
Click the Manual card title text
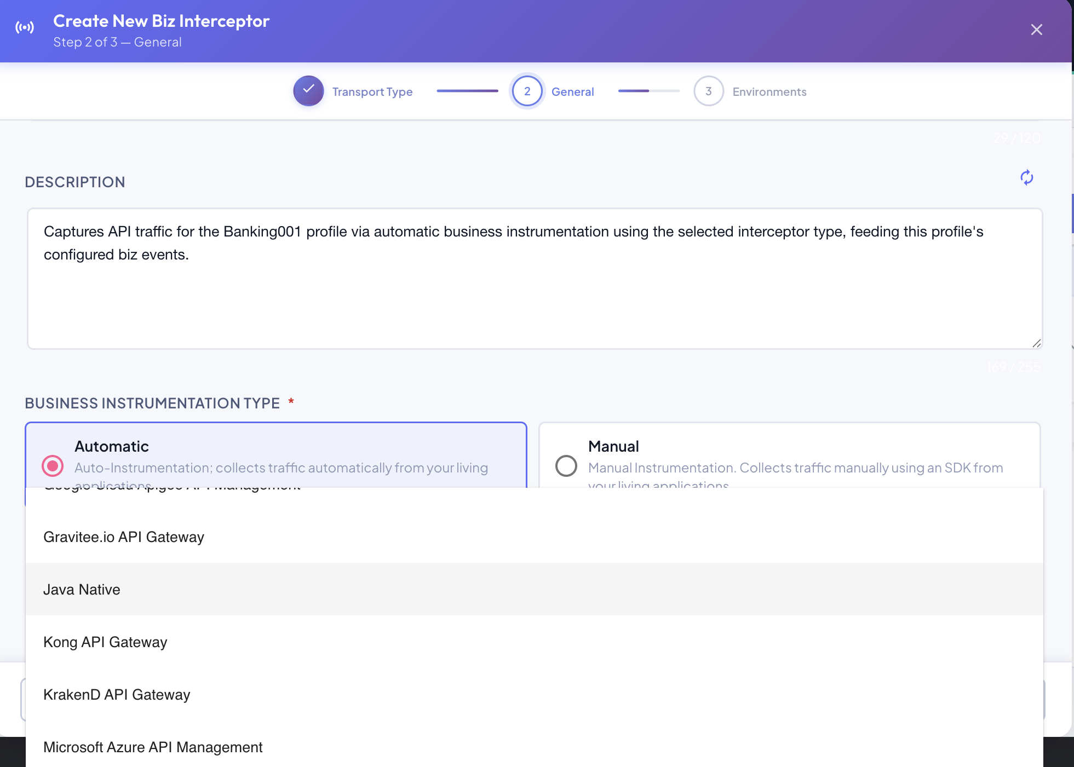(x=613, y=446)
